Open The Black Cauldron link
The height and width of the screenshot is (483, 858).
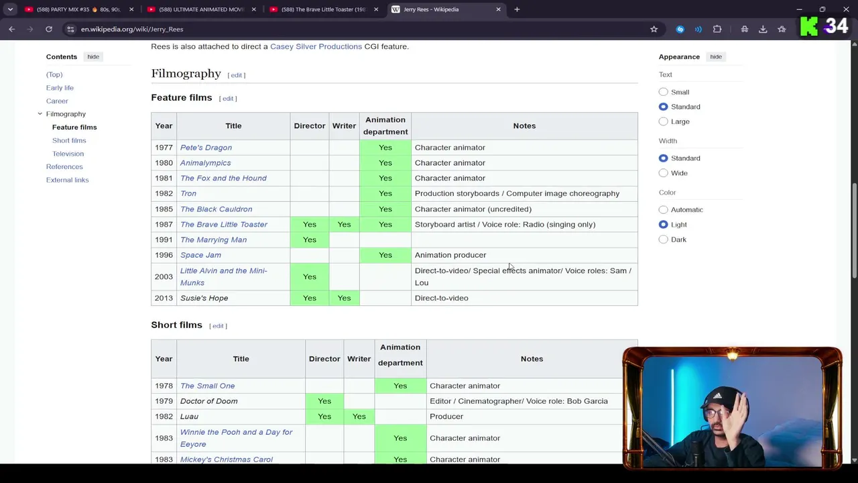pos(216,209)
